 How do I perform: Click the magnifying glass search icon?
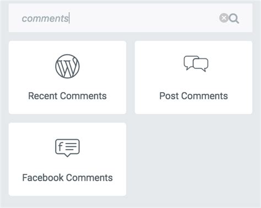[234, 19]
